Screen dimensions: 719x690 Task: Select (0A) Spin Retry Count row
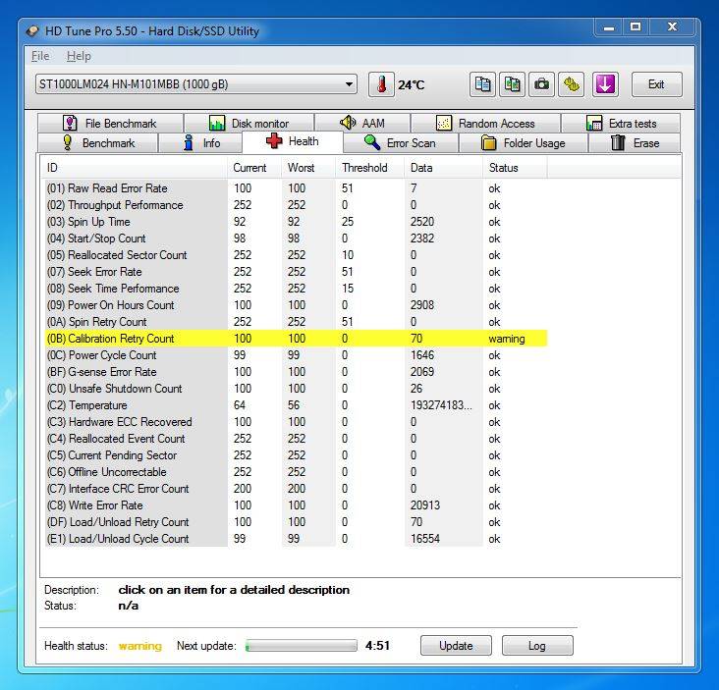tap(296, 322)
